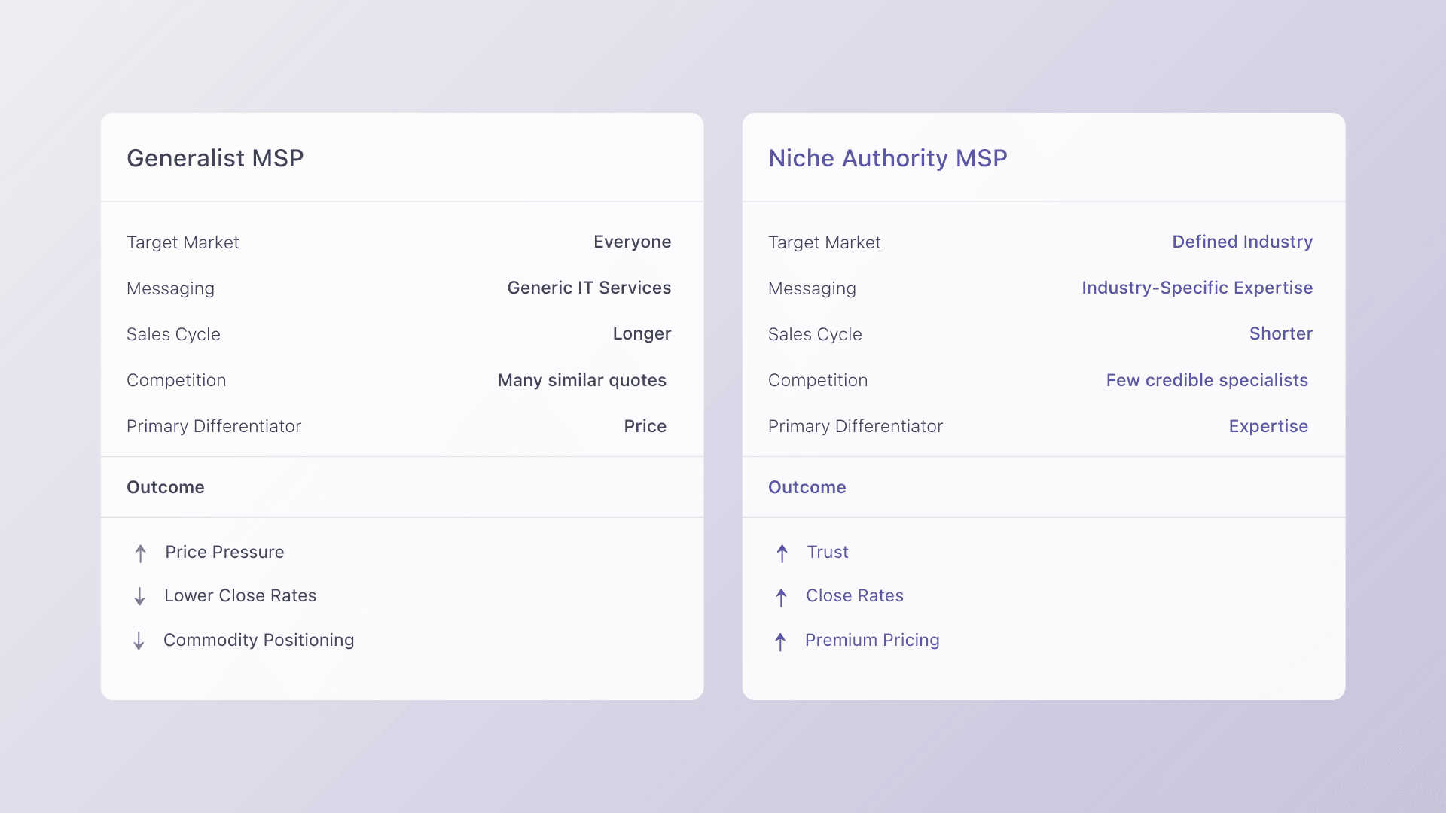Click the Shorter sales cycle value
The height and width of the screenshot is (813, 1446).
(1280, 333)
